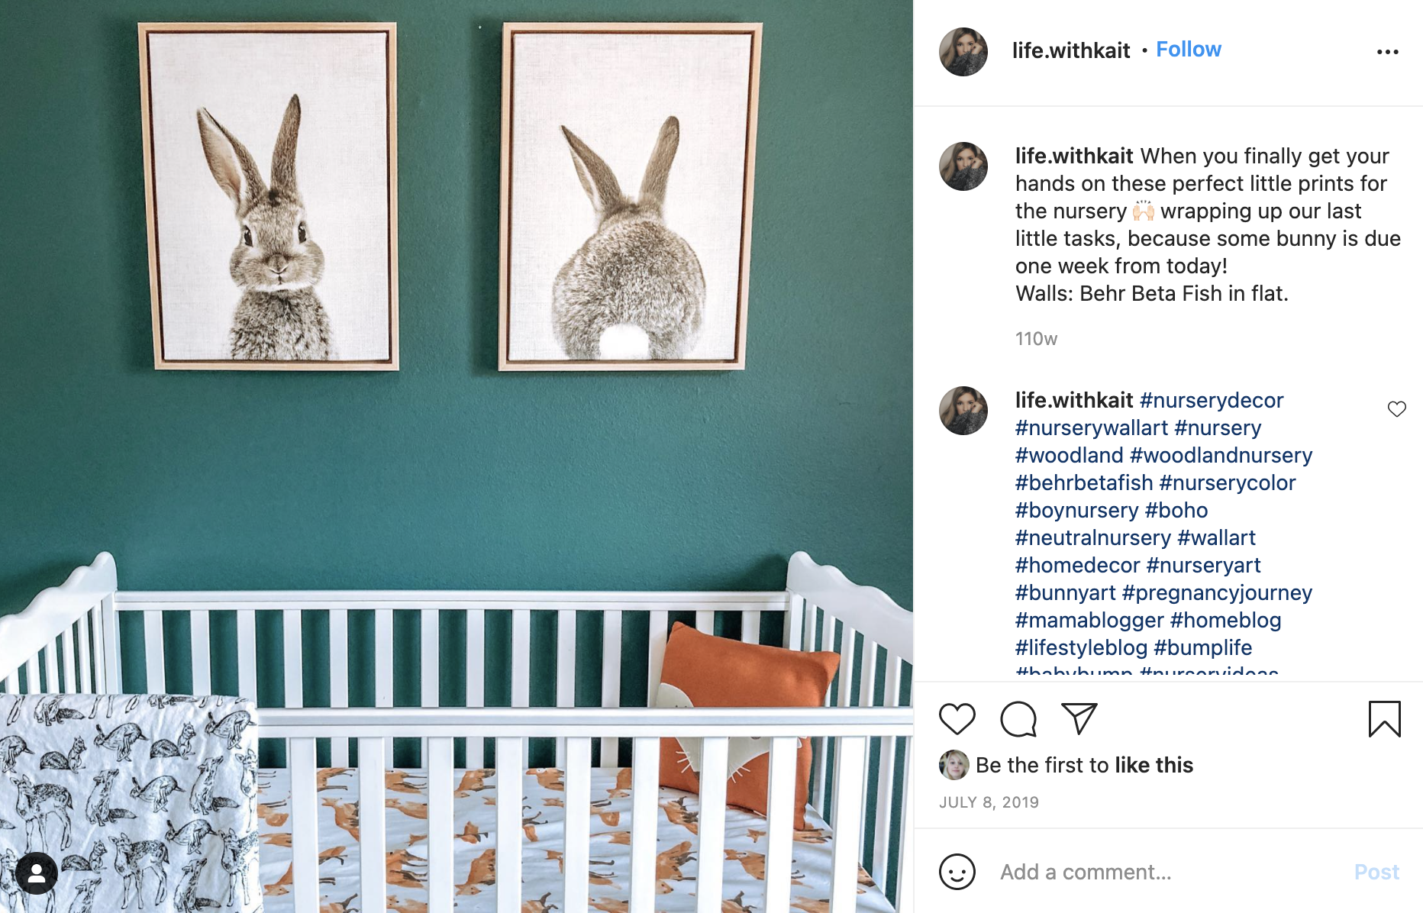The image size is (1423, 913).
Task: Save the post with the bookmark icon
Action: pyautogui.click(x=1384, y=719)
